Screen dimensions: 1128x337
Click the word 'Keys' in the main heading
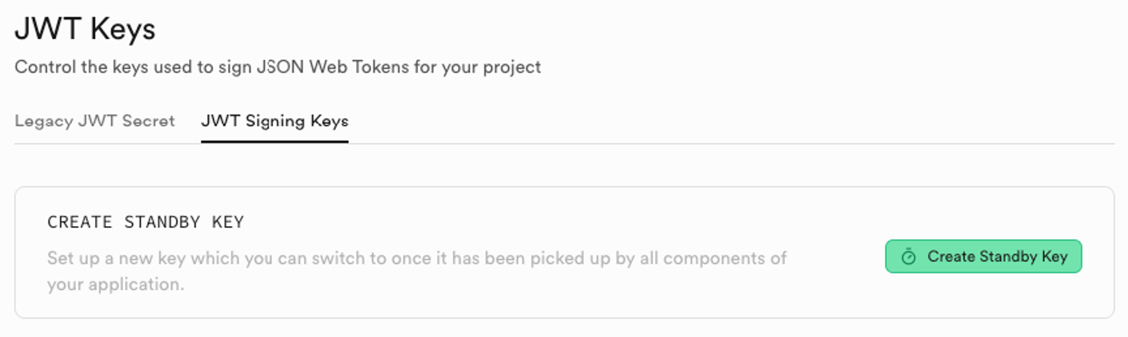pos(123,29)
